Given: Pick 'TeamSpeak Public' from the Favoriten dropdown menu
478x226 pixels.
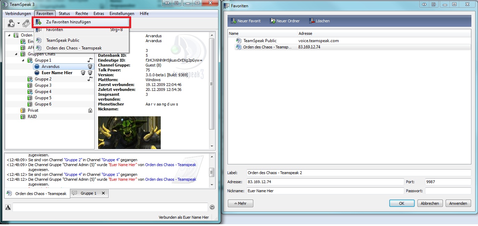Looking at the screenshot, I should 81,40.
